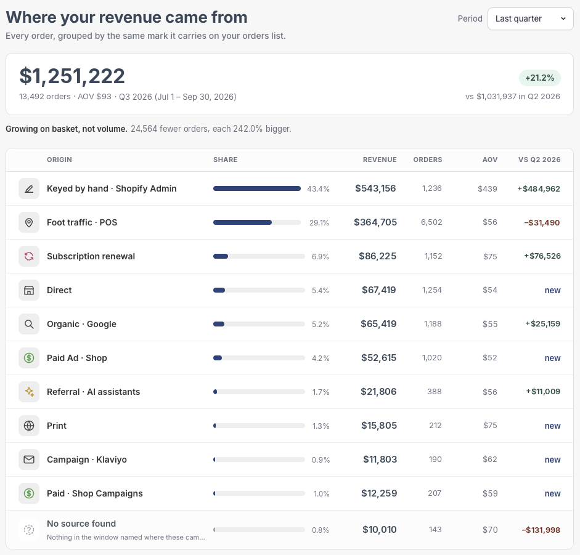Click the dollar icon for Paid Shop Campaigns
Viewport: 580px width, 555px height.
point(29,493)
